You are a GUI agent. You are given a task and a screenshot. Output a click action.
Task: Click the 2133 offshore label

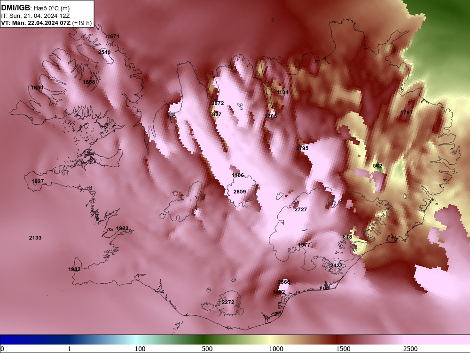click(x=35, y=238)
